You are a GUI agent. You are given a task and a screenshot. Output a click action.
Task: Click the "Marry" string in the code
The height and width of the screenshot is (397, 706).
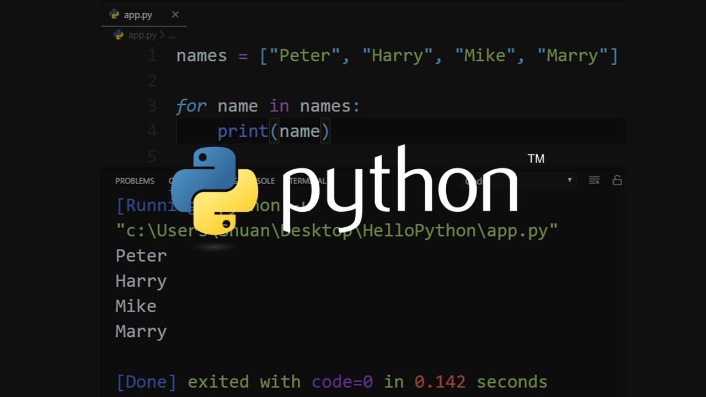(573, 56)
